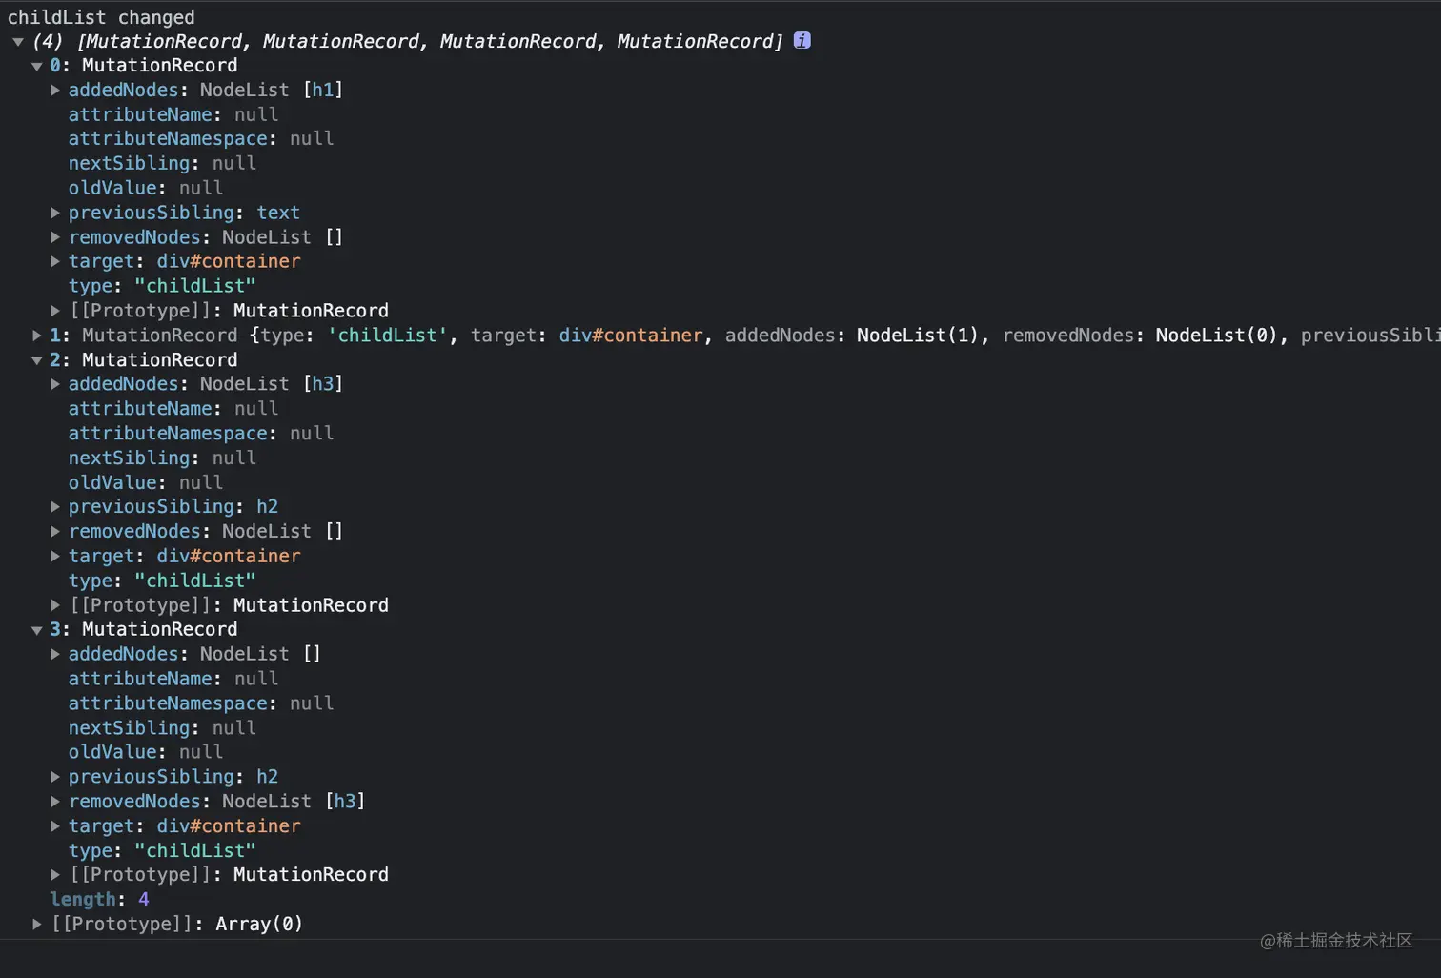The image size is (1441, 978).
Task: Expand [[Prototype]] arrow in record 3
Action: coord(55,875)
